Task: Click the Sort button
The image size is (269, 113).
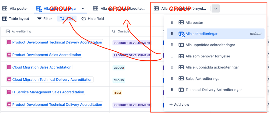Action: [67, 19]
